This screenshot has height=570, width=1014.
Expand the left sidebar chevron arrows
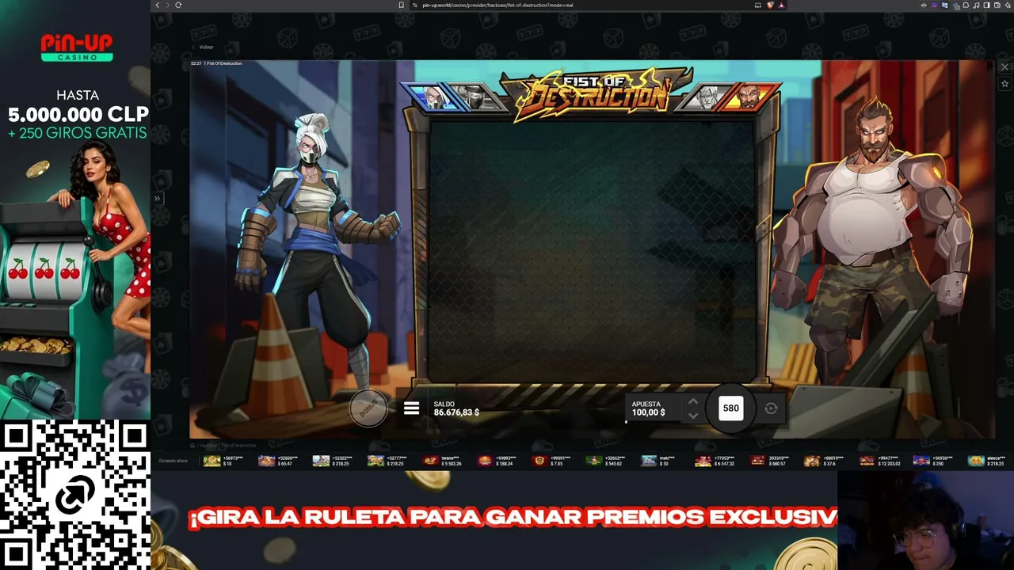tap(157, 199)
